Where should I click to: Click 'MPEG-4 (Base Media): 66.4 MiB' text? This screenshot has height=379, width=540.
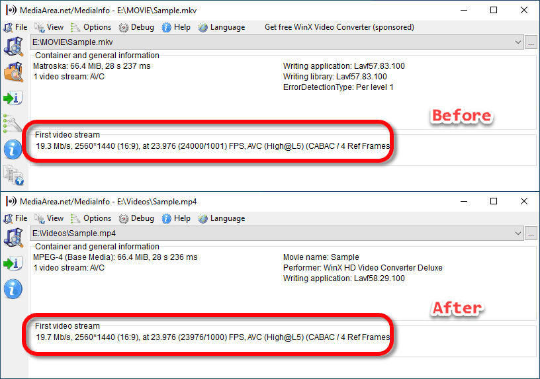(x=91, y=257)
